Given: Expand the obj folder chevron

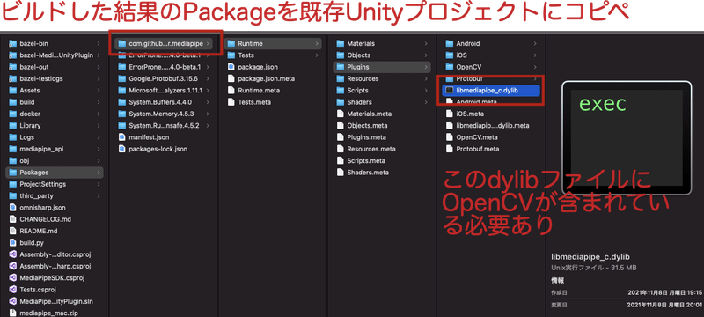Looking at the screenshot, I should click(x=99, y=161).
